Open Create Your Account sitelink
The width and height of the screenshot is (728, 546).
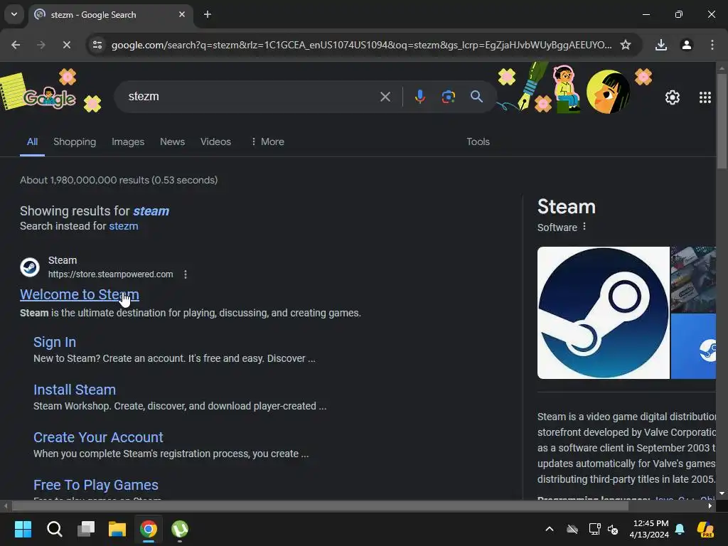click(x=98, y=437)
